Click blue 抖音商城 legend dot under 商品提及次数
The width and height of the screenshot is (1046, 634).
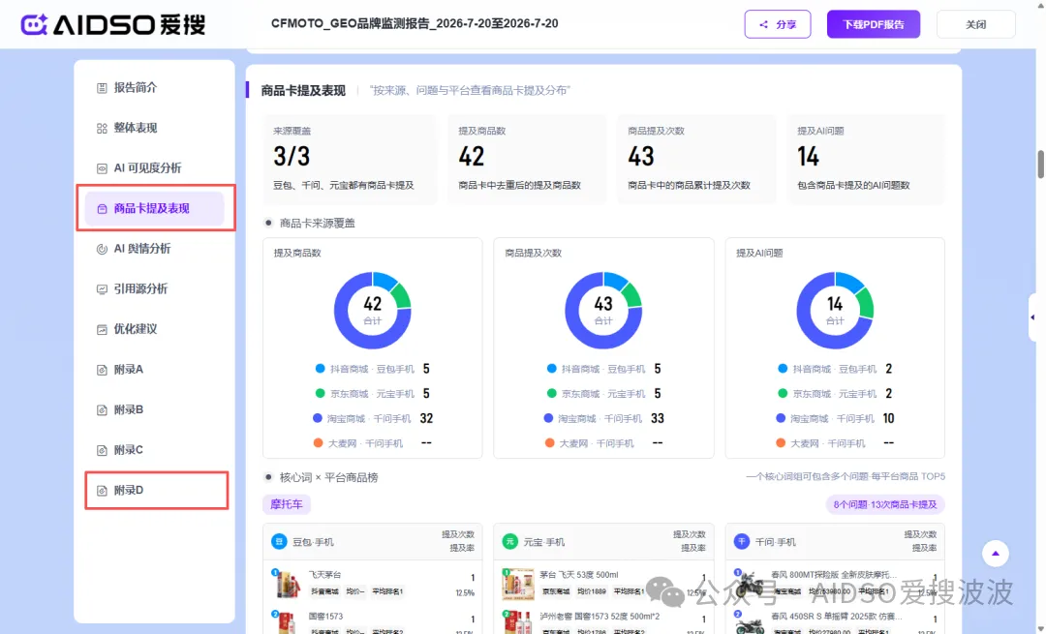[x=551, y=369]
